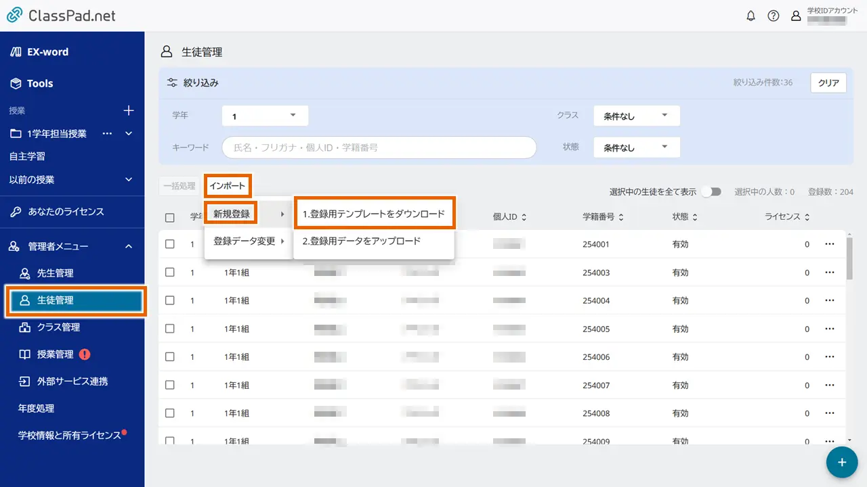Image resolution: width=867 pixels, height=487 pixels.
Task: Select checkbox for student 254003 row
Action: (170, 273)
